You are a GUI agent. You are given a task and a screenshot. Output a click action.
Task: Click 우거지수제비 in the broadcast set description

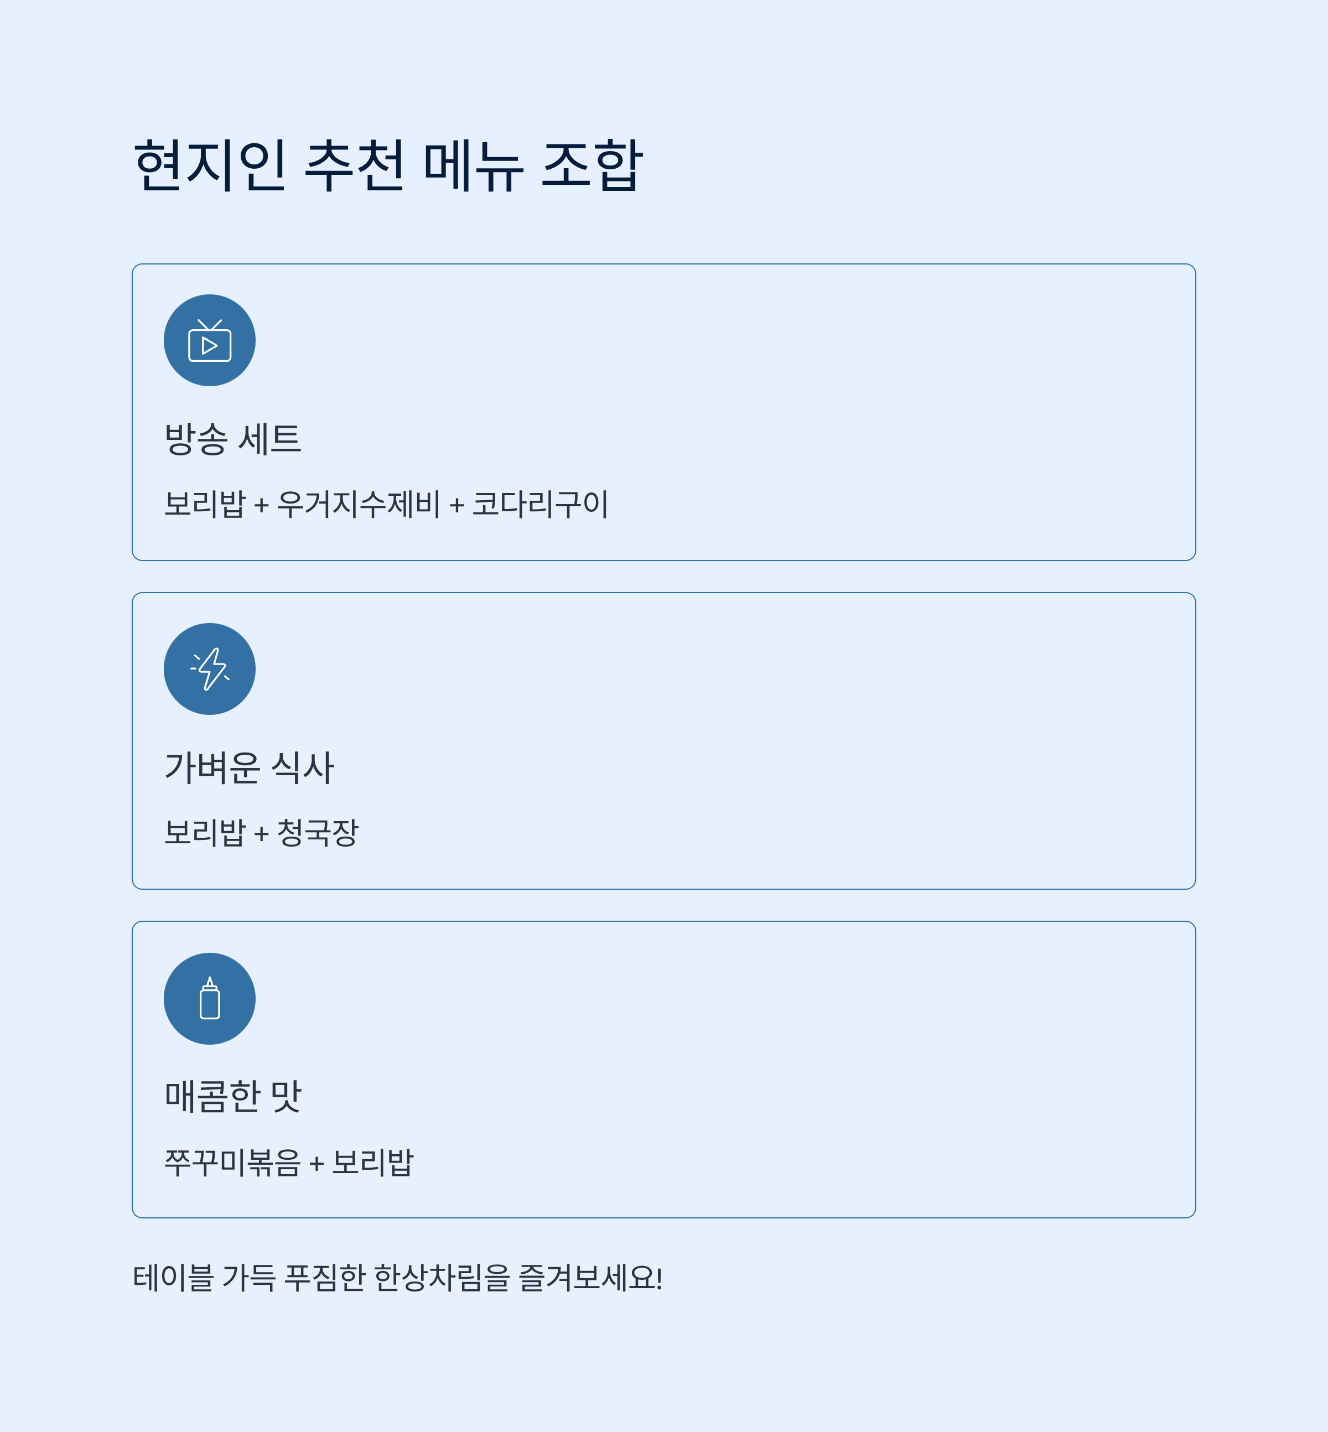click(x=359, y=504)
